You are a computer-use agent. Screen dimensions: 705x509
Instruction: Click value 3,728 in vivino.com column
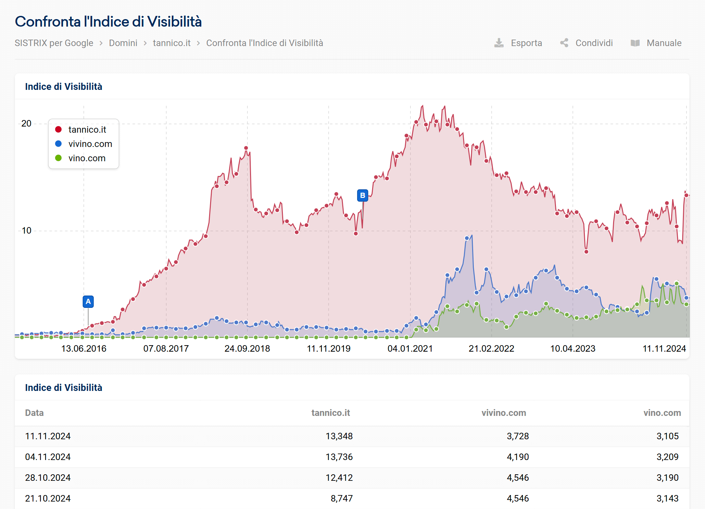[518, 436]
